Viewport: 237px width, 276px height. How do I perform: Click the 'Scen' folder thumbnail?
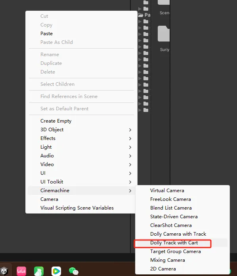pos(164,2)
